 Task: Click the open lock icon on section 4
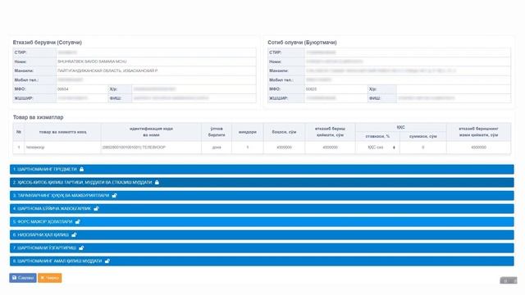click(x=96, y=208)
